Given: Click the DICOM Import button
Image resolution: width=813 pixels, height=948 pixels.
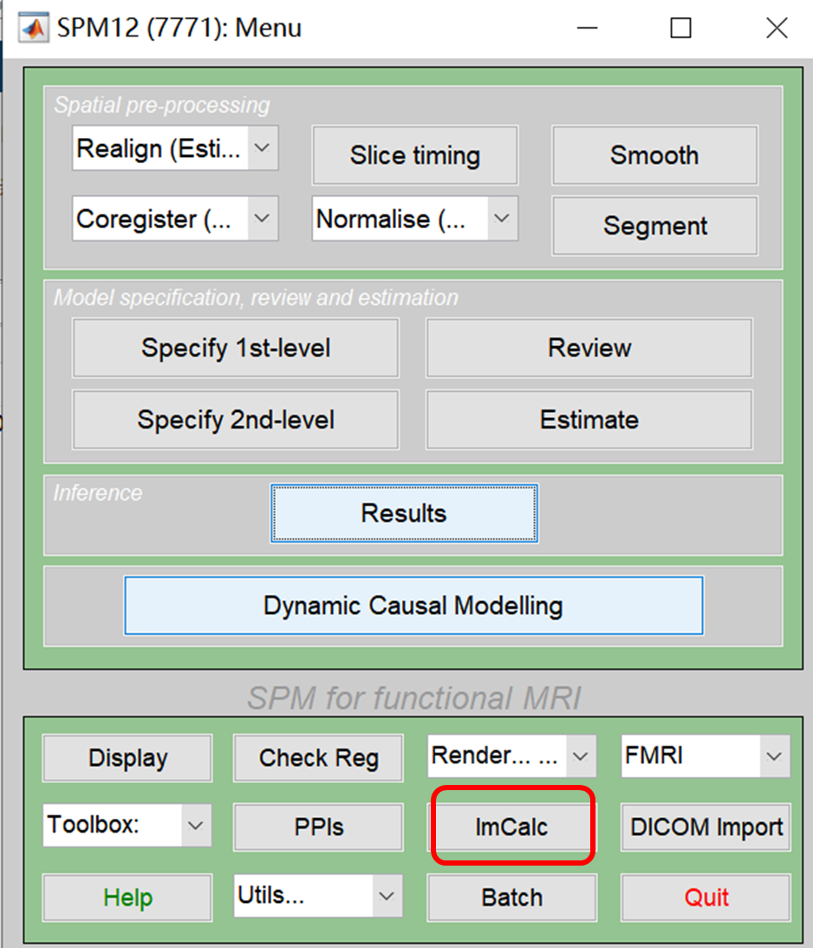Looking at the screenshot, I should pyautogui.click(x=706, y=827).
